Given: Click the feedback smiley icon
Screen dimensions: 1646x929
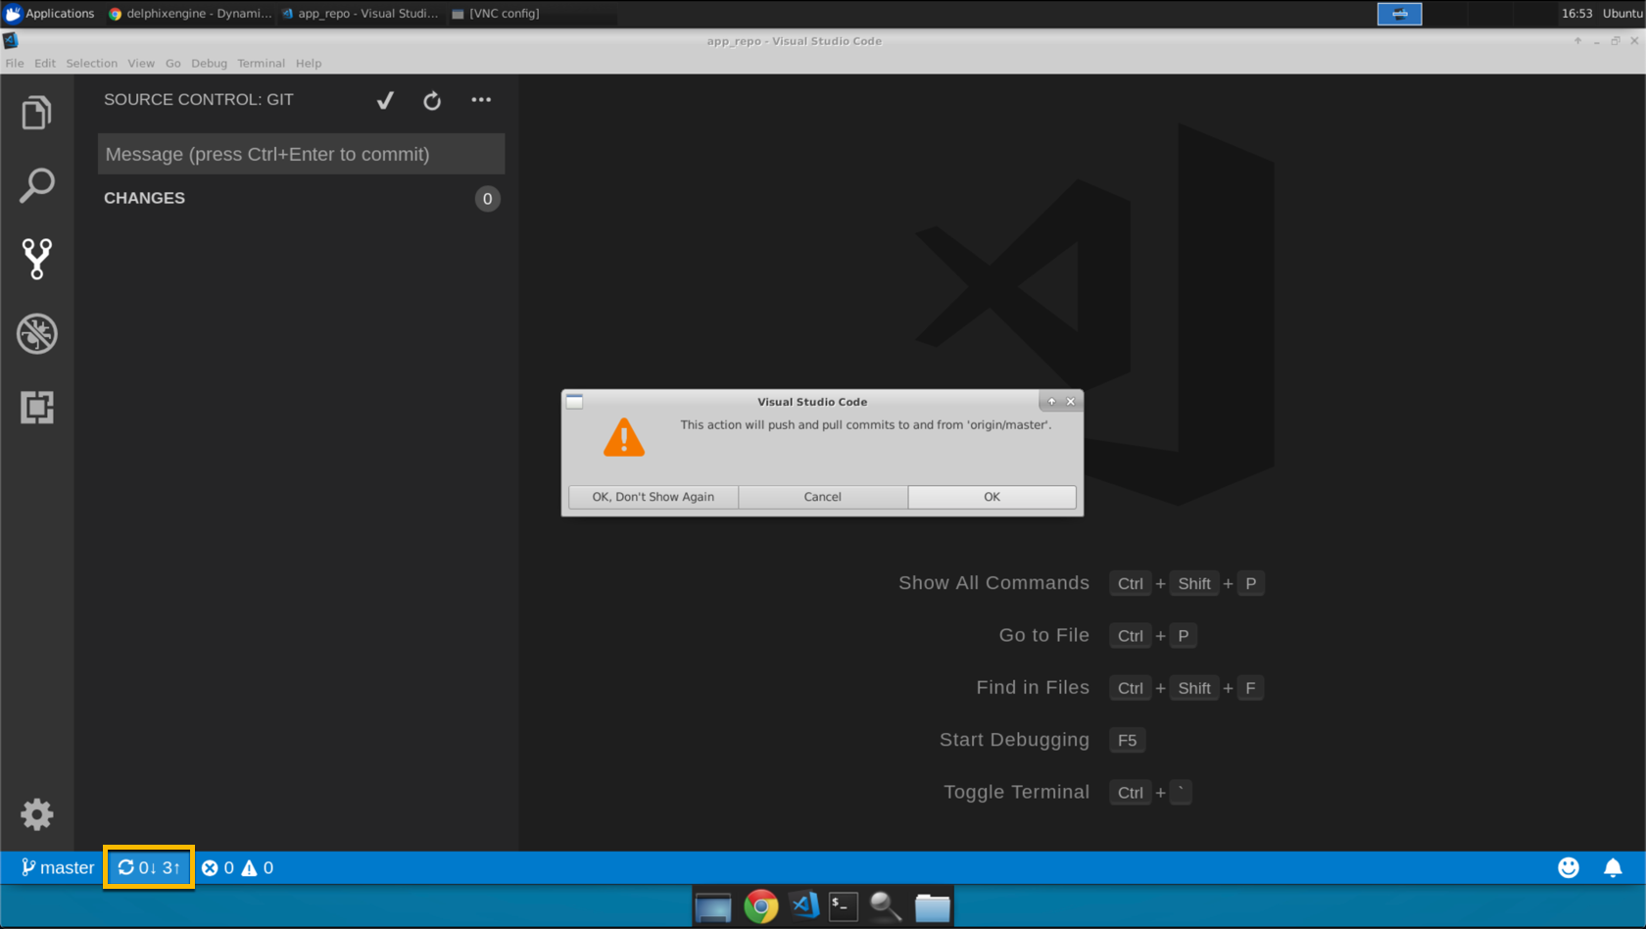Looking at the screenshot, I should [1569, 867].
